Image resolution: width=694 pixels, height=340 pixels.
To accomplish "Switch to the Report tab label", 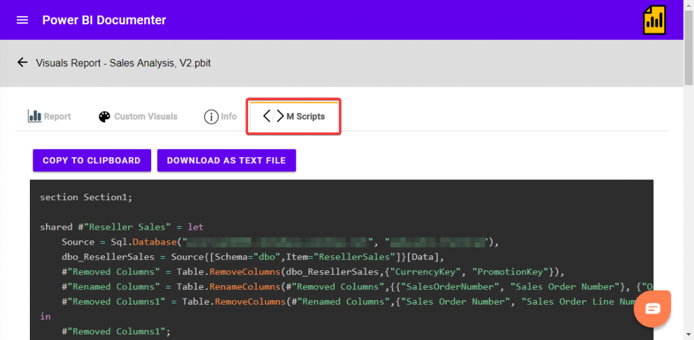I will coord(57,116).
